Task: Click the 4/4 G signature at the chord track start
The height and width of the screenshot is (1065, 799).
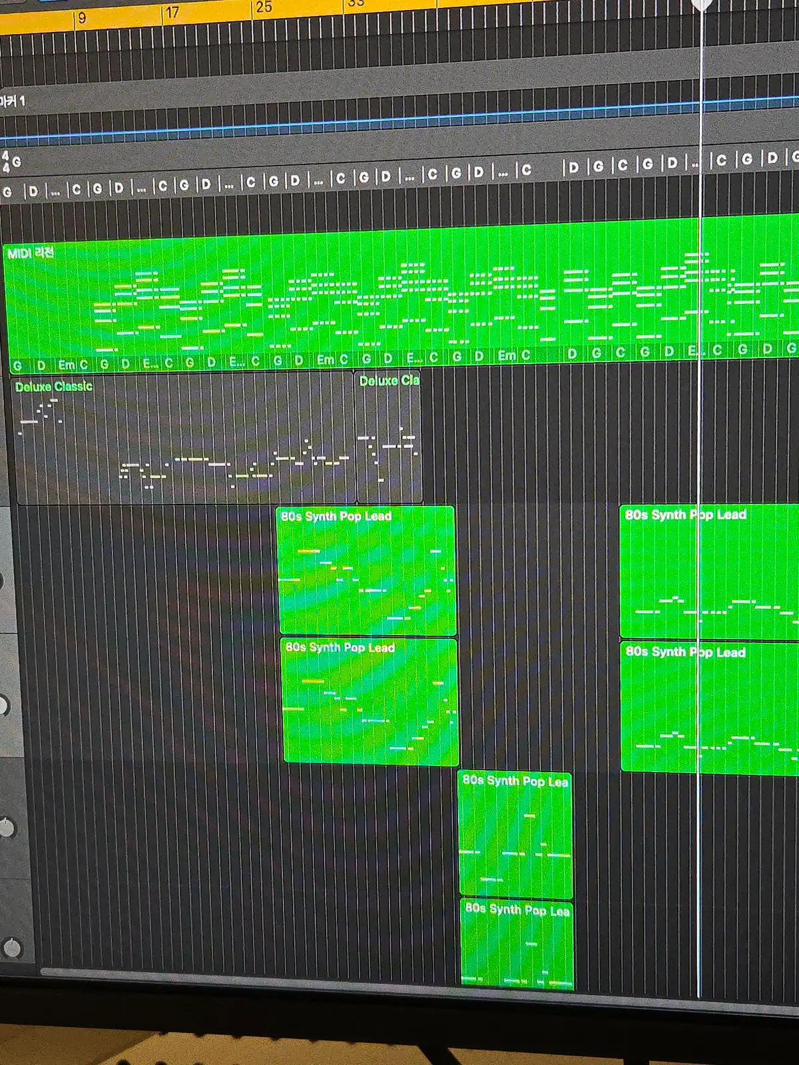Action: pos(11,161)
